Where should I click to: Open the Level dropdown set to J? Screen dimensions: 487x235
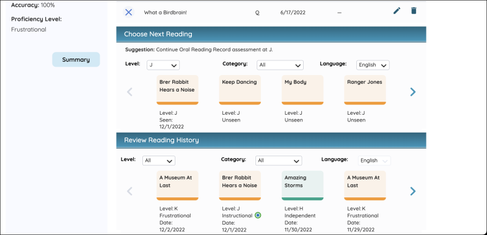pos(163,65)
